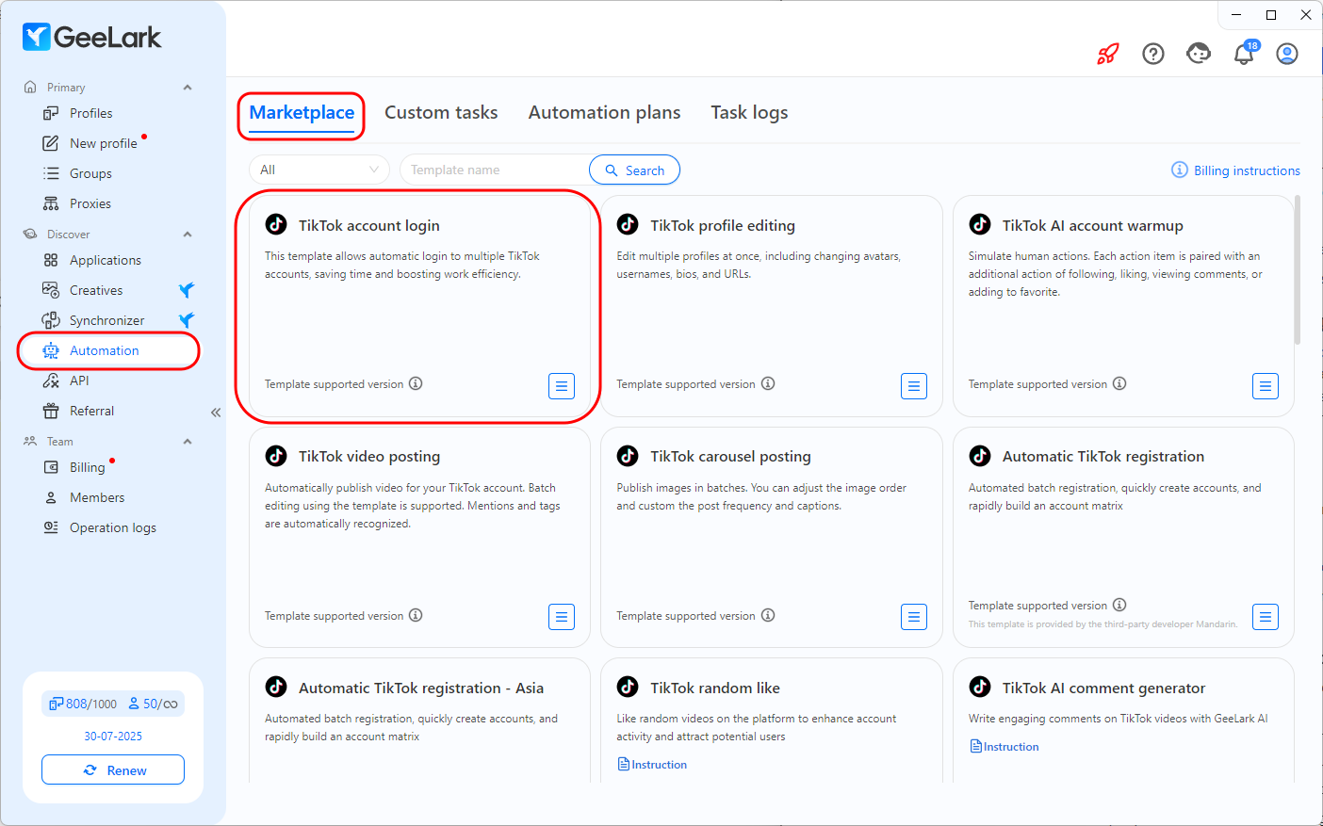This screenshot has width=1323, height=826.
Task: Click info icon beside Automatic TikTok registration supported version
Action: [1119, 605]
